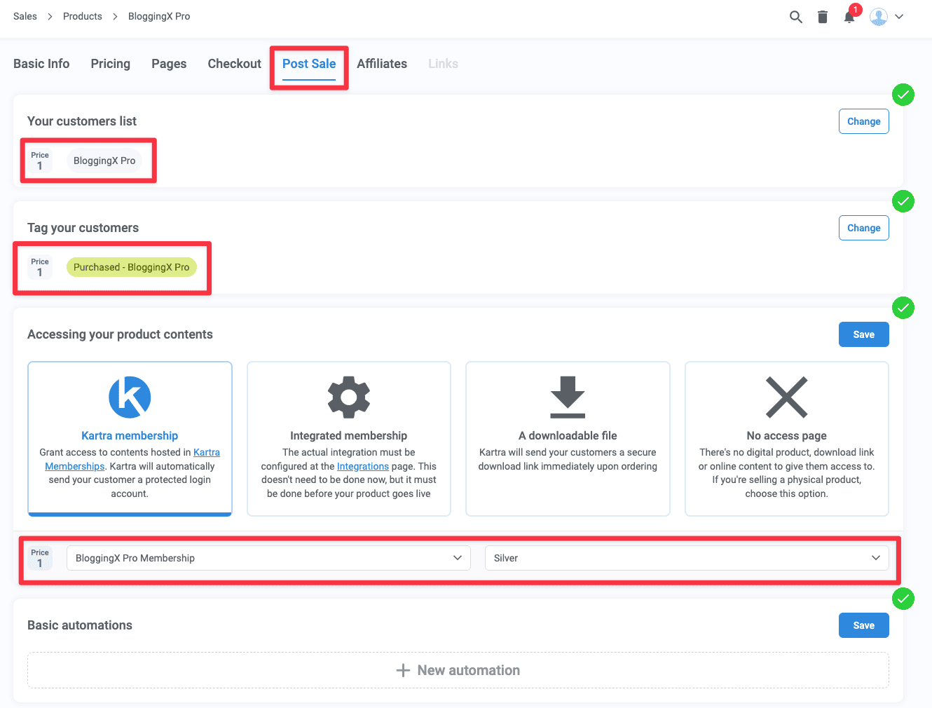
Task: Click the Purchased - BloggingX Pro tag
Action: tap(131, 267)
